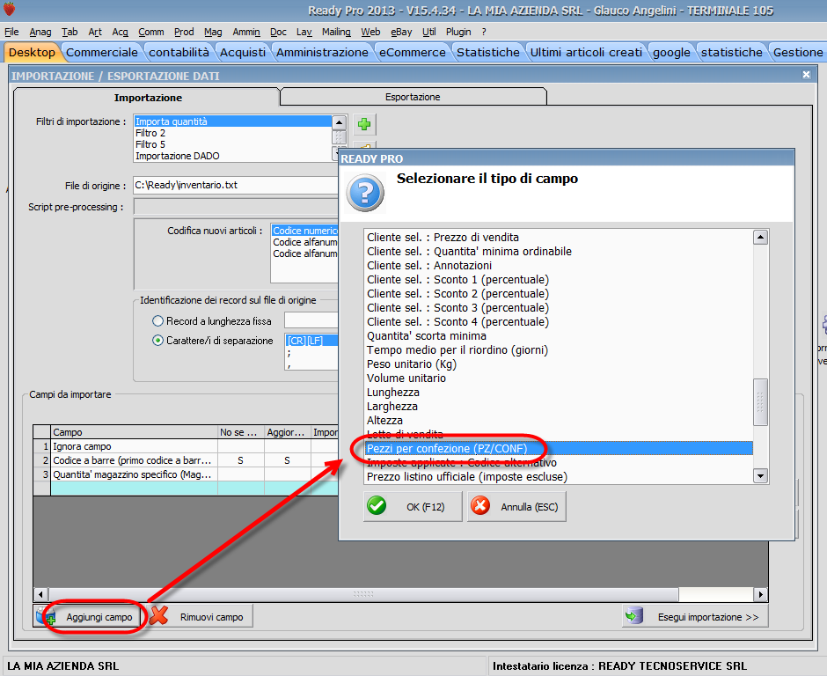Select the Ignora campo table row

coord(185,446)
